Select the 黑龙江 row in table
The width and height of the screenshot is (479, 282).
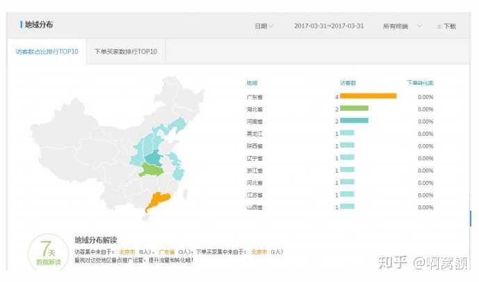pos(254,133)
